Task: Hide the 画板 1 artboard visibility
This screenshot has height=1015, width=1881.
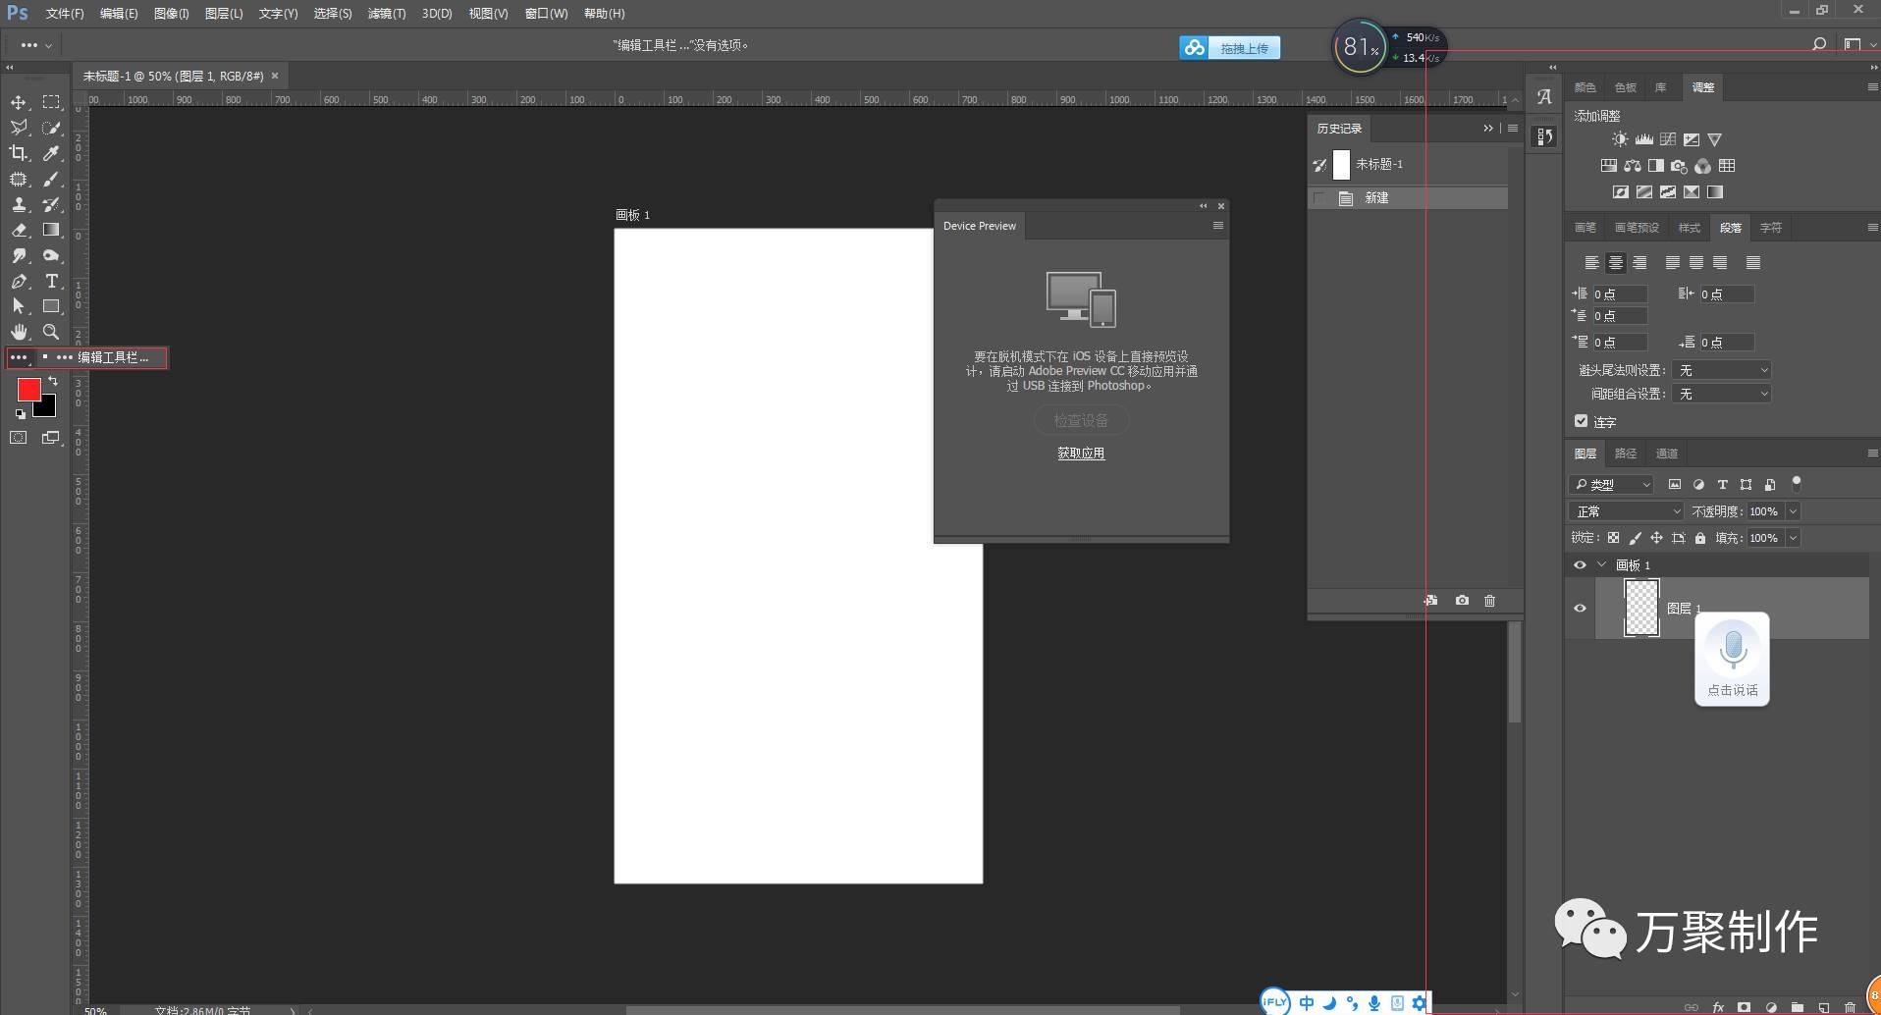Action: tap(1580, 565)
